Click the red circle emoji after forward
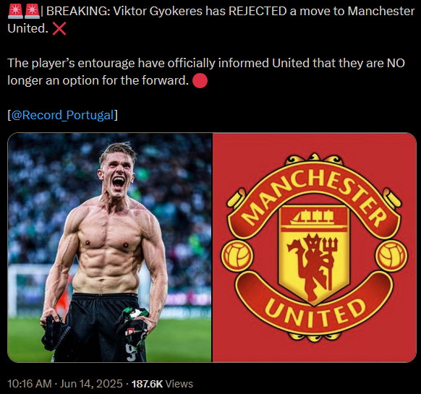Viewport: 421px width, 394px height. (x=200, y=80)
